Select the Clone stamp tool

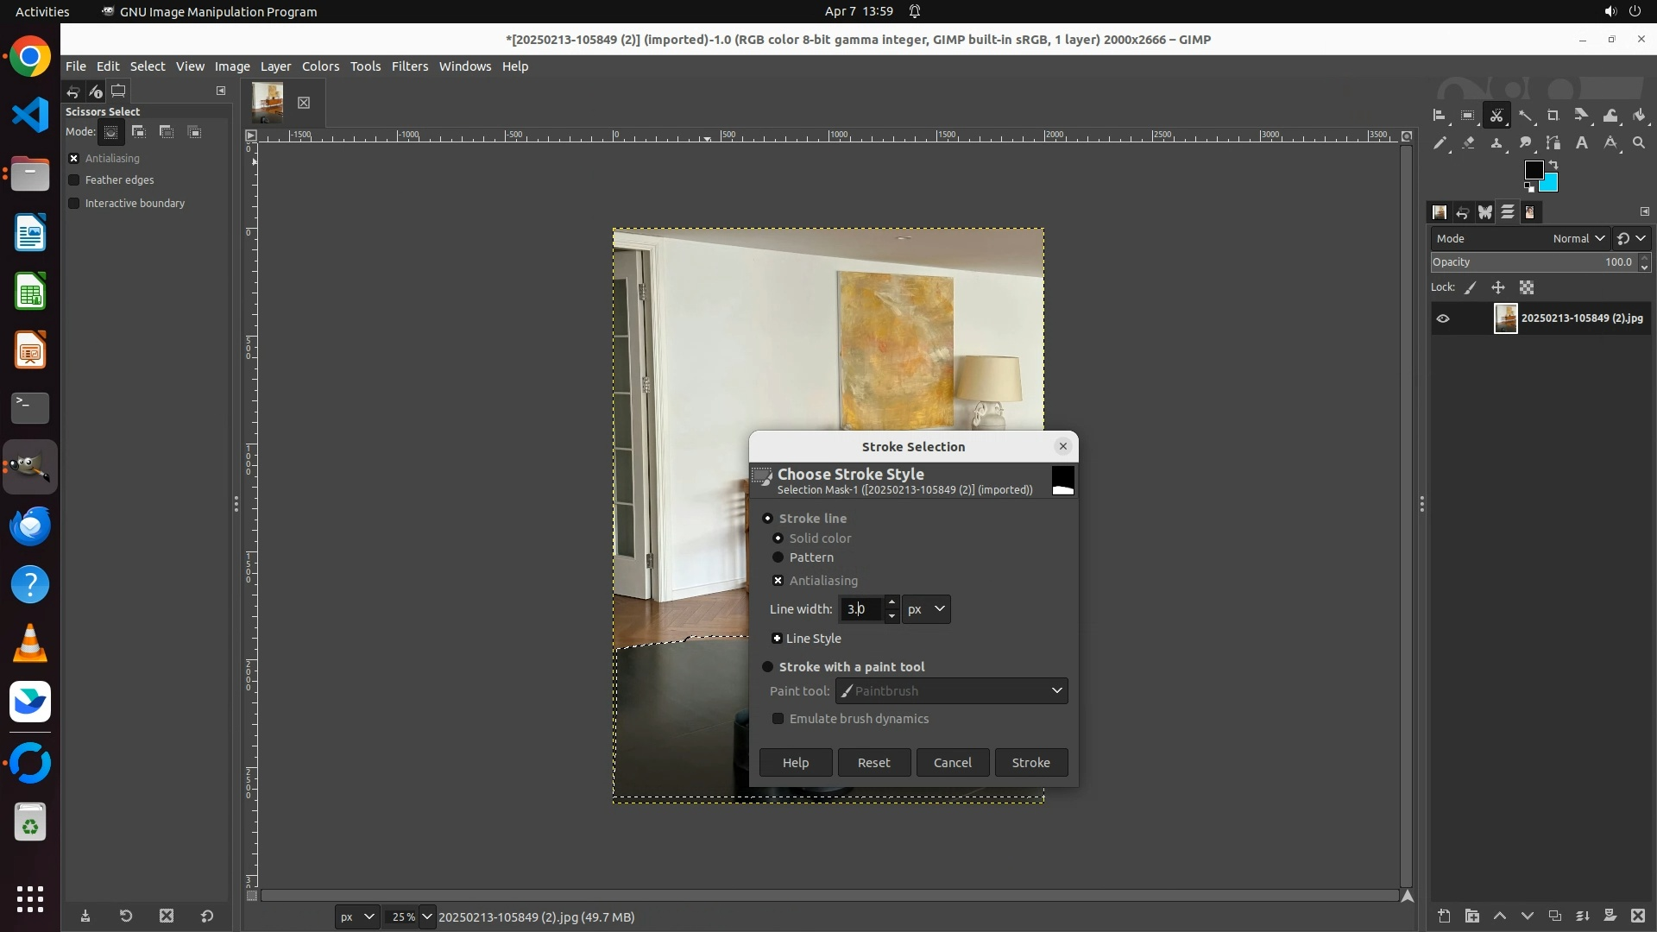(x=1496, y=143)
